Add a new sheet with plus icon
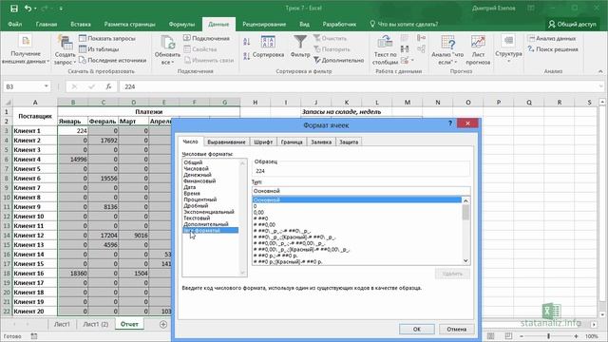This screenshot has height=342, width=608. (163, 324)
